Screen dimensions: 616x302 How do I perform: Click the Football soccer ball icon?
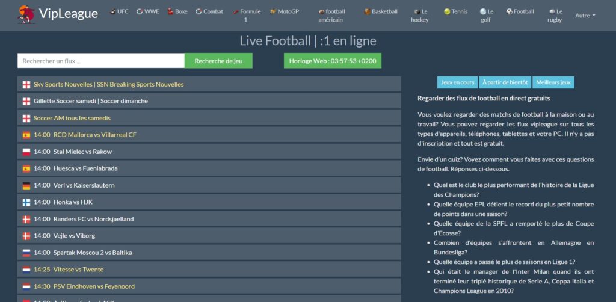click(510, 12)
